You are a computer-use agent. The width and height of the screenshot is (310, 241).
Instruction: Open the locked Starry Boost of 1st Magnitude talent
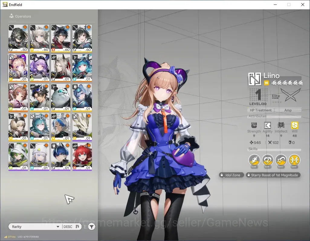click(x=273, y=175)
